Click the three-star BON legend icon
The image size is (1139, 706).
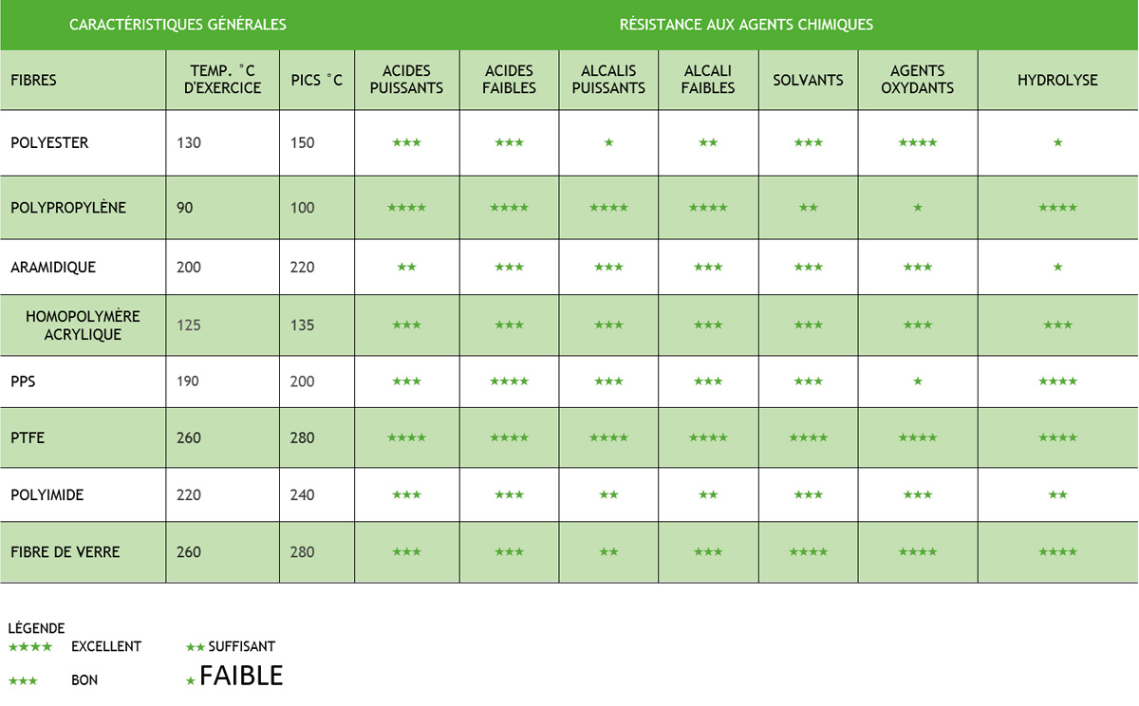pos(23,681)
